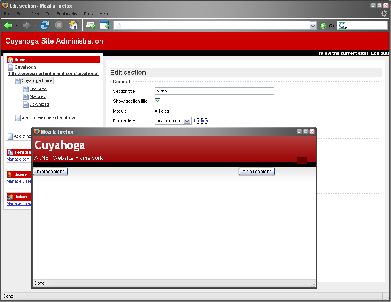Click the Users person icon in sidebar

click(10, 175)
